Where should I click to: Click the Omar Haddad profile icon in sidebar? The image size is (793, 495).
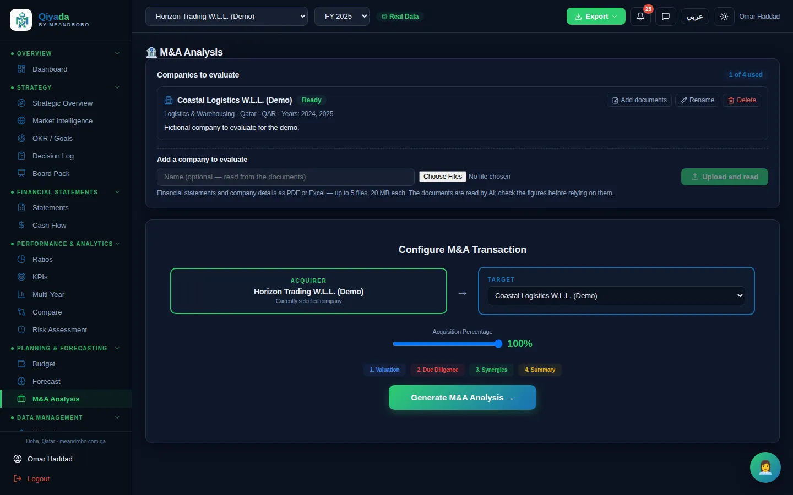[18, 459]
